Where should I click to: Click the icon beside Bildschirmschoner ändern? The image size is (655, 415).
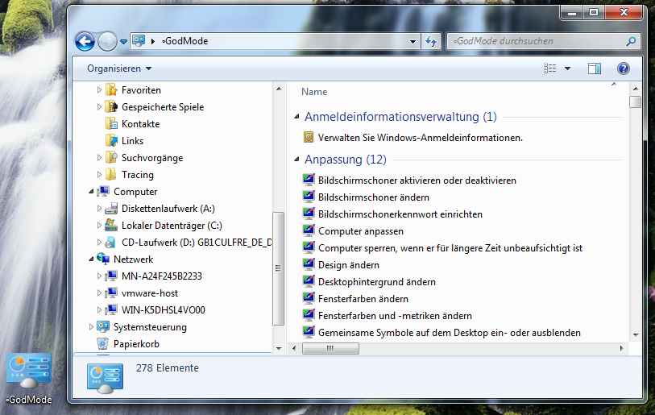point(309,197)
